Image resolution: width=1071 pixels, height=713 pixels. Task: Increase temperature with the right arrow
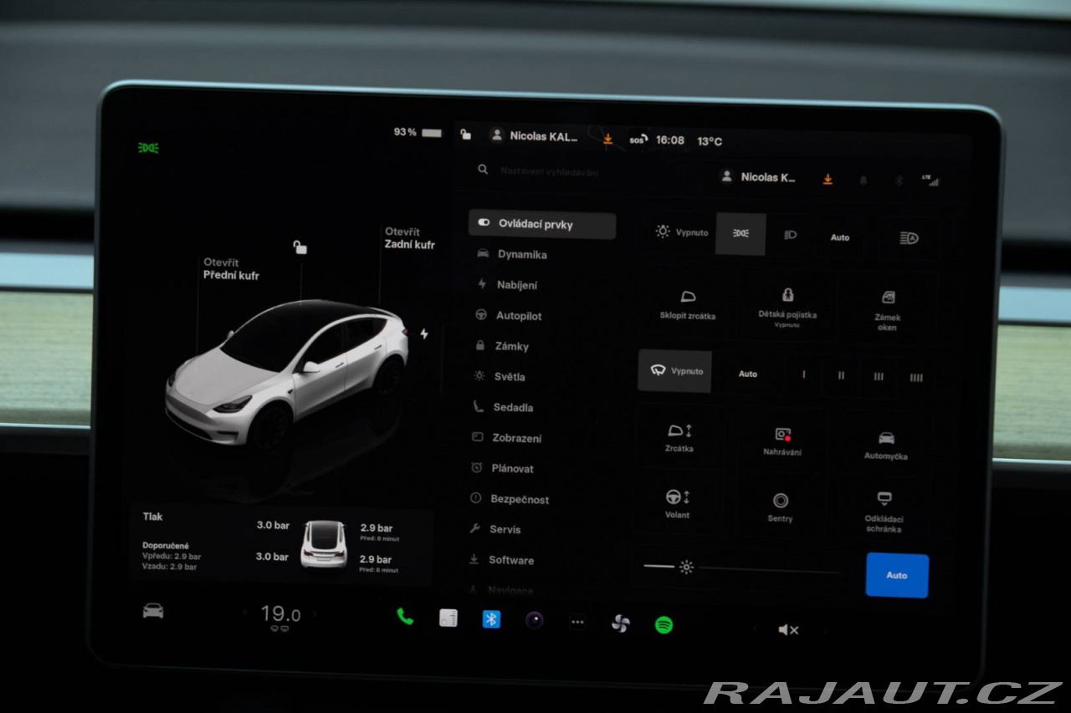pyautogui.click(x=315, y=614)
